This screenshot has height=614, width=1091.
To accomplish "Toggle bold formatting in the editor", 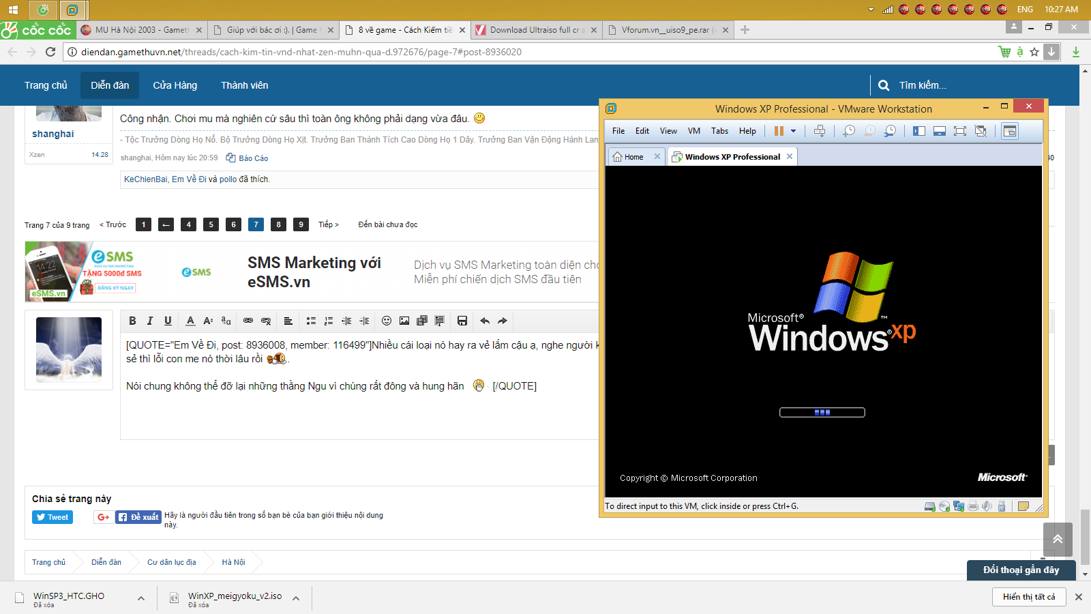I will [132, 321].
